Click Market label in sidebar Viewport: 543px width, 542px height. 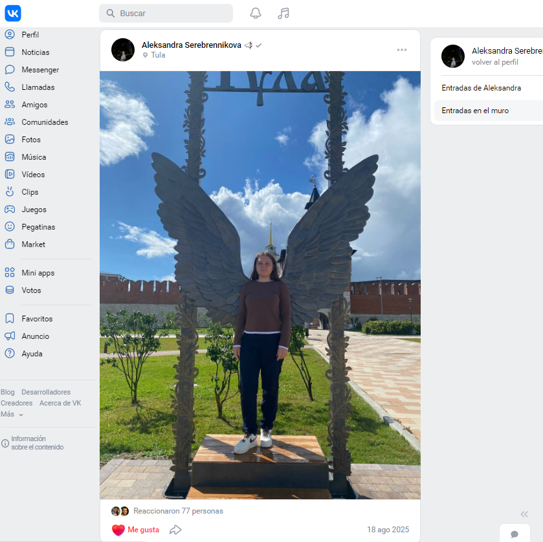pyautogui.click(x=33, y=244)
